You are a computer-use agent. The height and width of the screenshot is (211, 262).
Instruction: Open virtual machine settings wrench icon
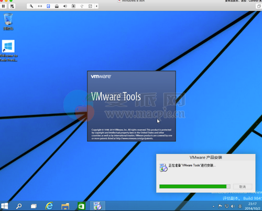tap(31, 6)
